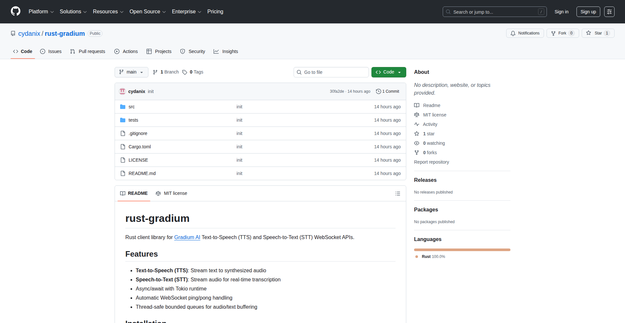Expand the Platform menu
Screen dimensions: 625x323
[41, 12]
